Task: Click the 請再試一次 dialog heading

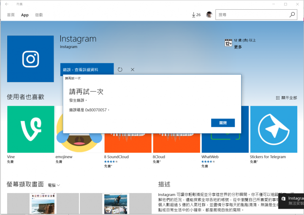Action: coord(86,91)
